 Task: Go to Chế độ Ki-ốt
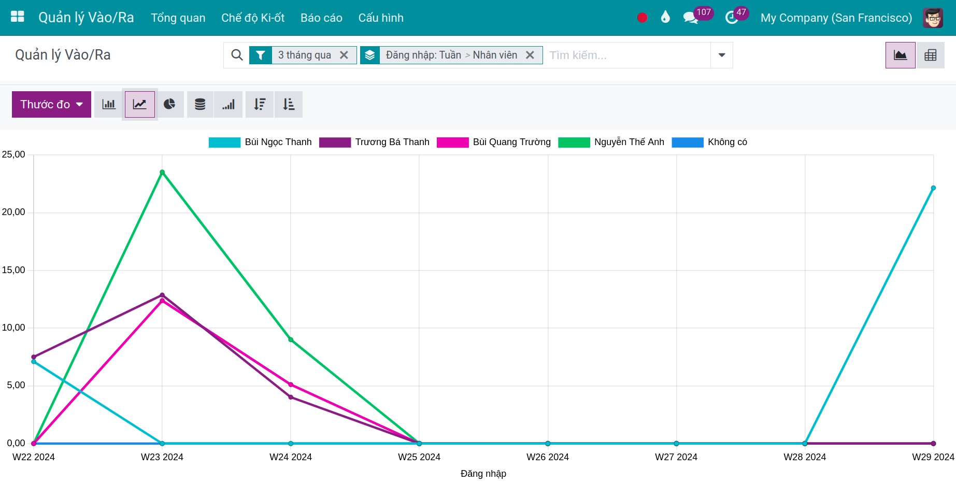[253, 18]
